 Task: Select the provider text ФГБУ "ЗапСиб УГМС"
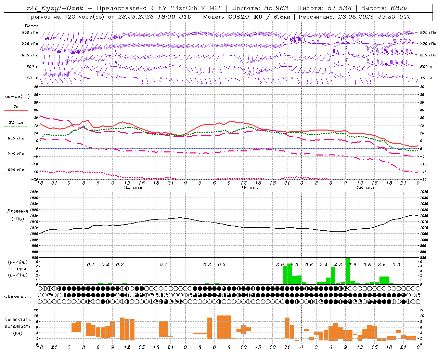coord(186,8)
